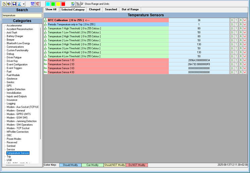Click D button for Temperature 1 High Threshold
Image resolution: width=250 pixels, height=173 pixels.
point(232,28)
